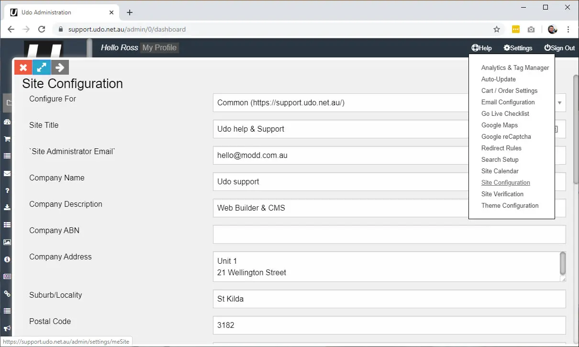Viewport: 579px width, 347px height.
Task: Click the Company ABN input field
Action: point(389,234)
